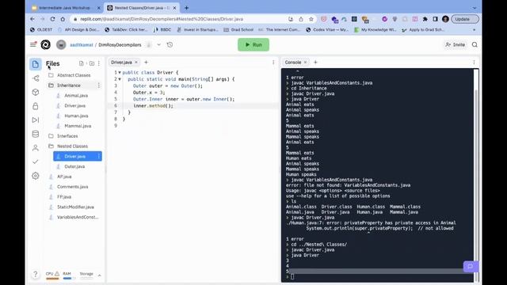
Task: Collapse code fold arrow at line 2
Action: coord(120,79)
